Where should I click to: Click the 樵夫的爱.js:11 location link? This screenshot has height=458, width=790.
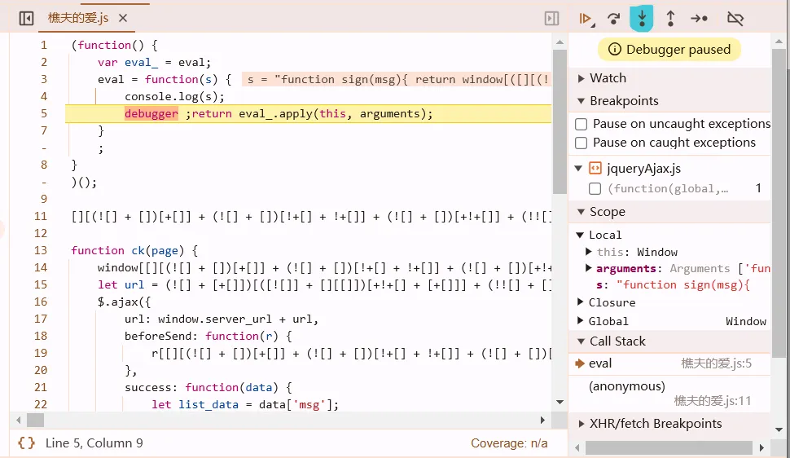coord(713,401)
